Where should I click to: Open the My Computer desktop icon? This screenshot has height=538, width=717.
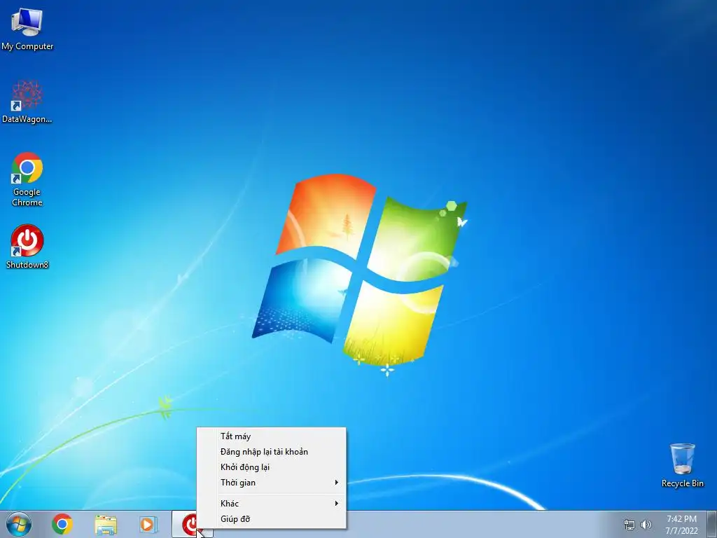(27, 29)
